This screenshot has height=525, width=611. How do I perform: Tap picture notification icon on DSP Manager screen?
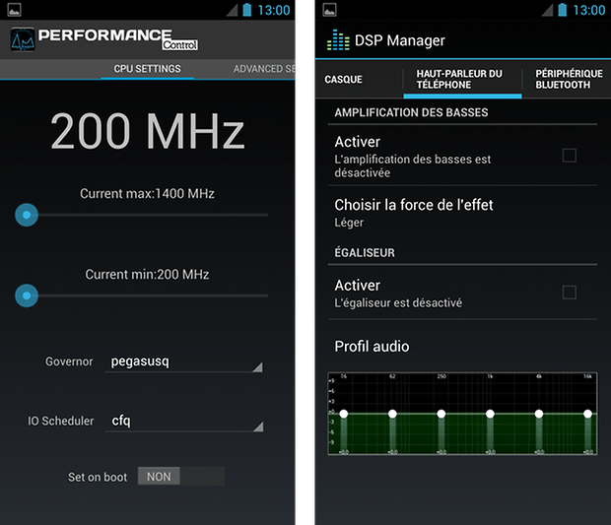pyautogui.click(x=330, y=10)
